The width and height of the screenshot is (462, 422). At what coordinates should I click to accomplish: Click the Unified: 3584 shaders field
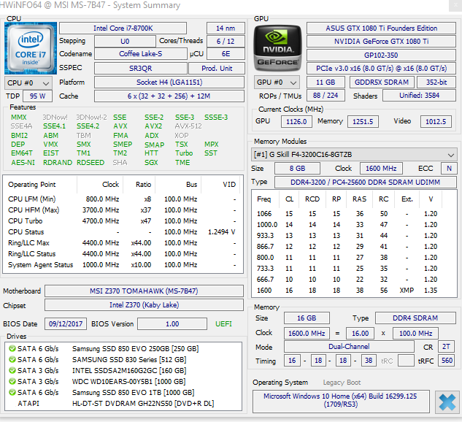click(x=419, y=96)
